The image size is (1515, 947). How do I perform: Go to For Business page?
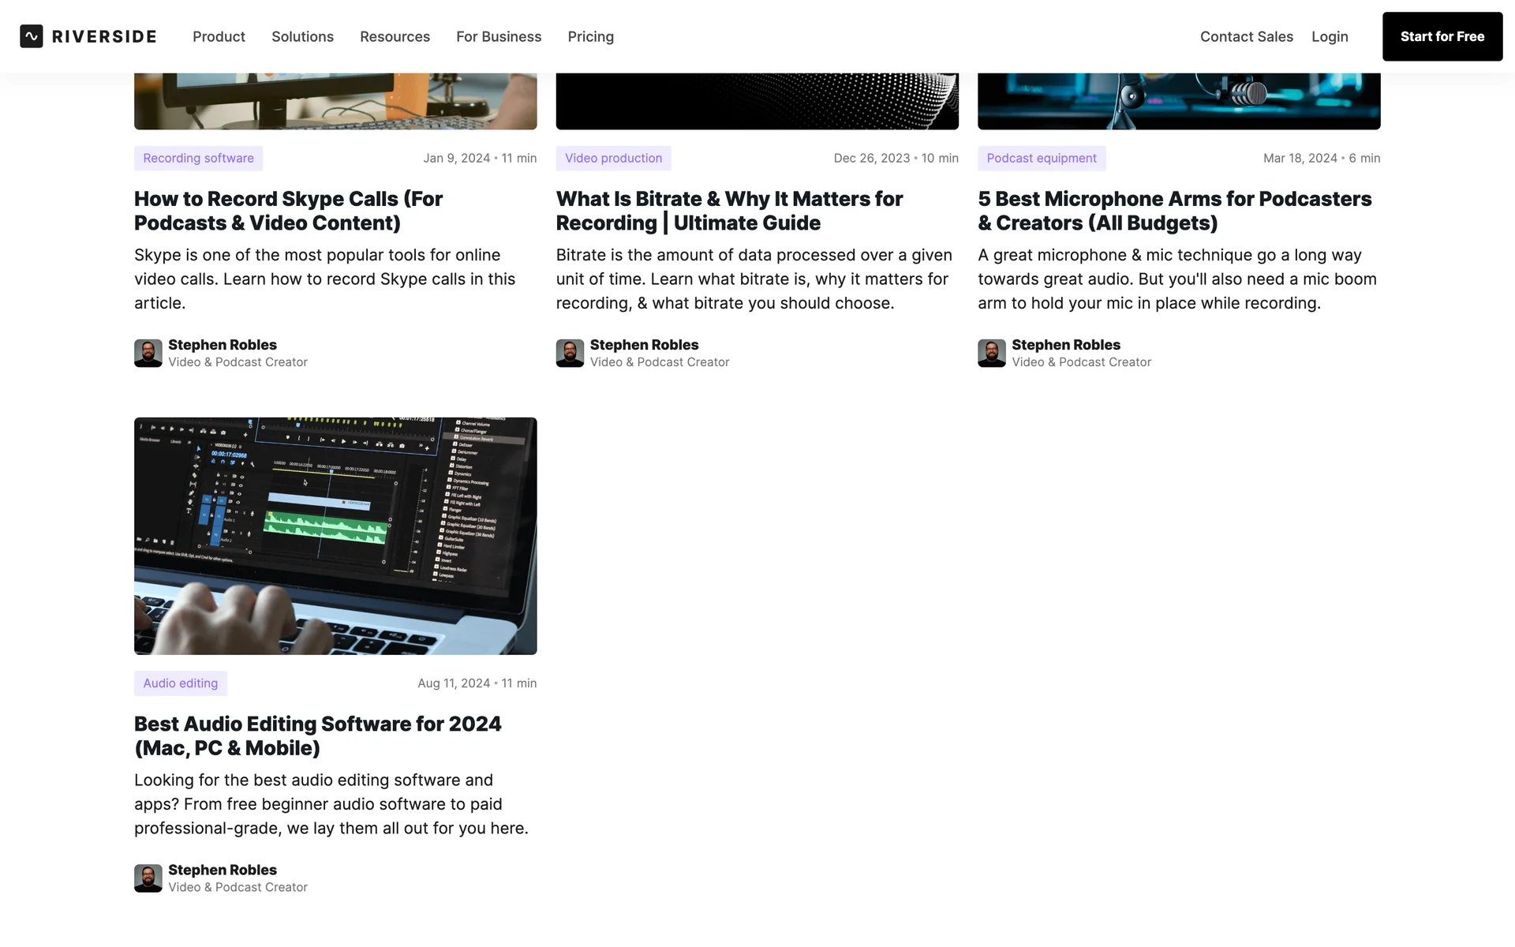tap(499, 36)
